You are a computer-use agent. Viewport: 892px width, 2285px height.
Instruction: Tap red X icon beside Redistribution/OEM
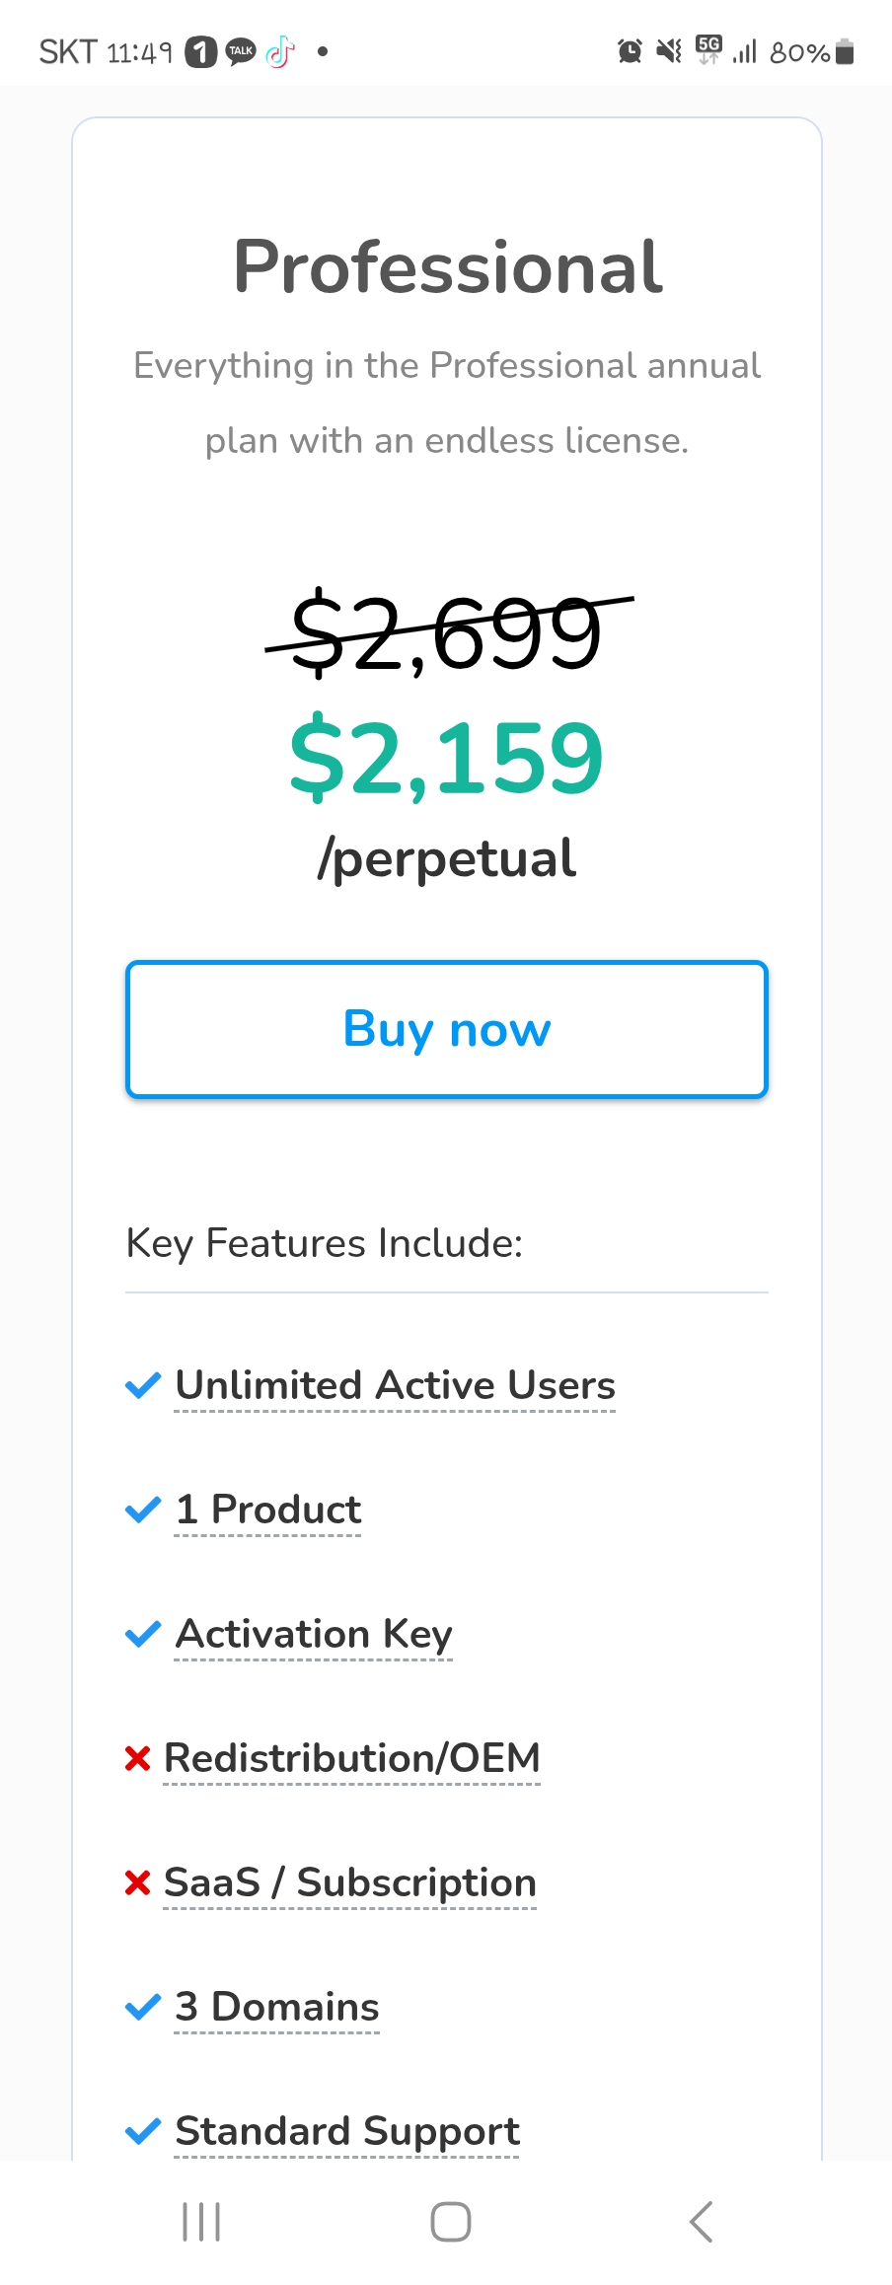coord(138,1758)
